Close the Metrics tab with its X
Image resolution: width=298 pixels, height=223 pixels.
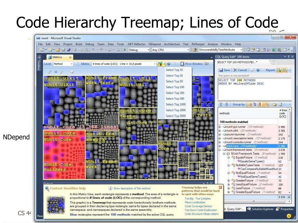[70, 57]
